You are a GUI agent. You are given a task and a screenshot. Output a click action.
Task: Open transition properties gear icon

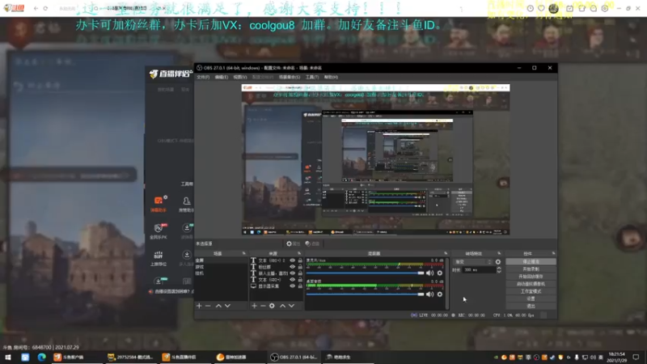[x=498, y=262]
